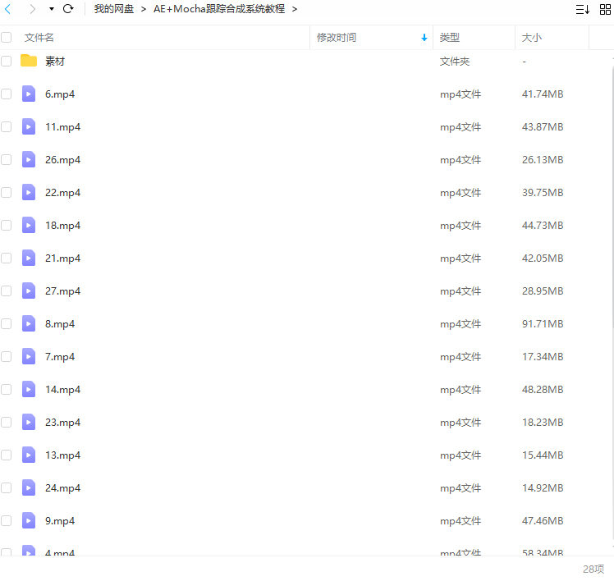
Task: Click the back navigation arrow
Action: pyautogui.click(x=8, y=9)
